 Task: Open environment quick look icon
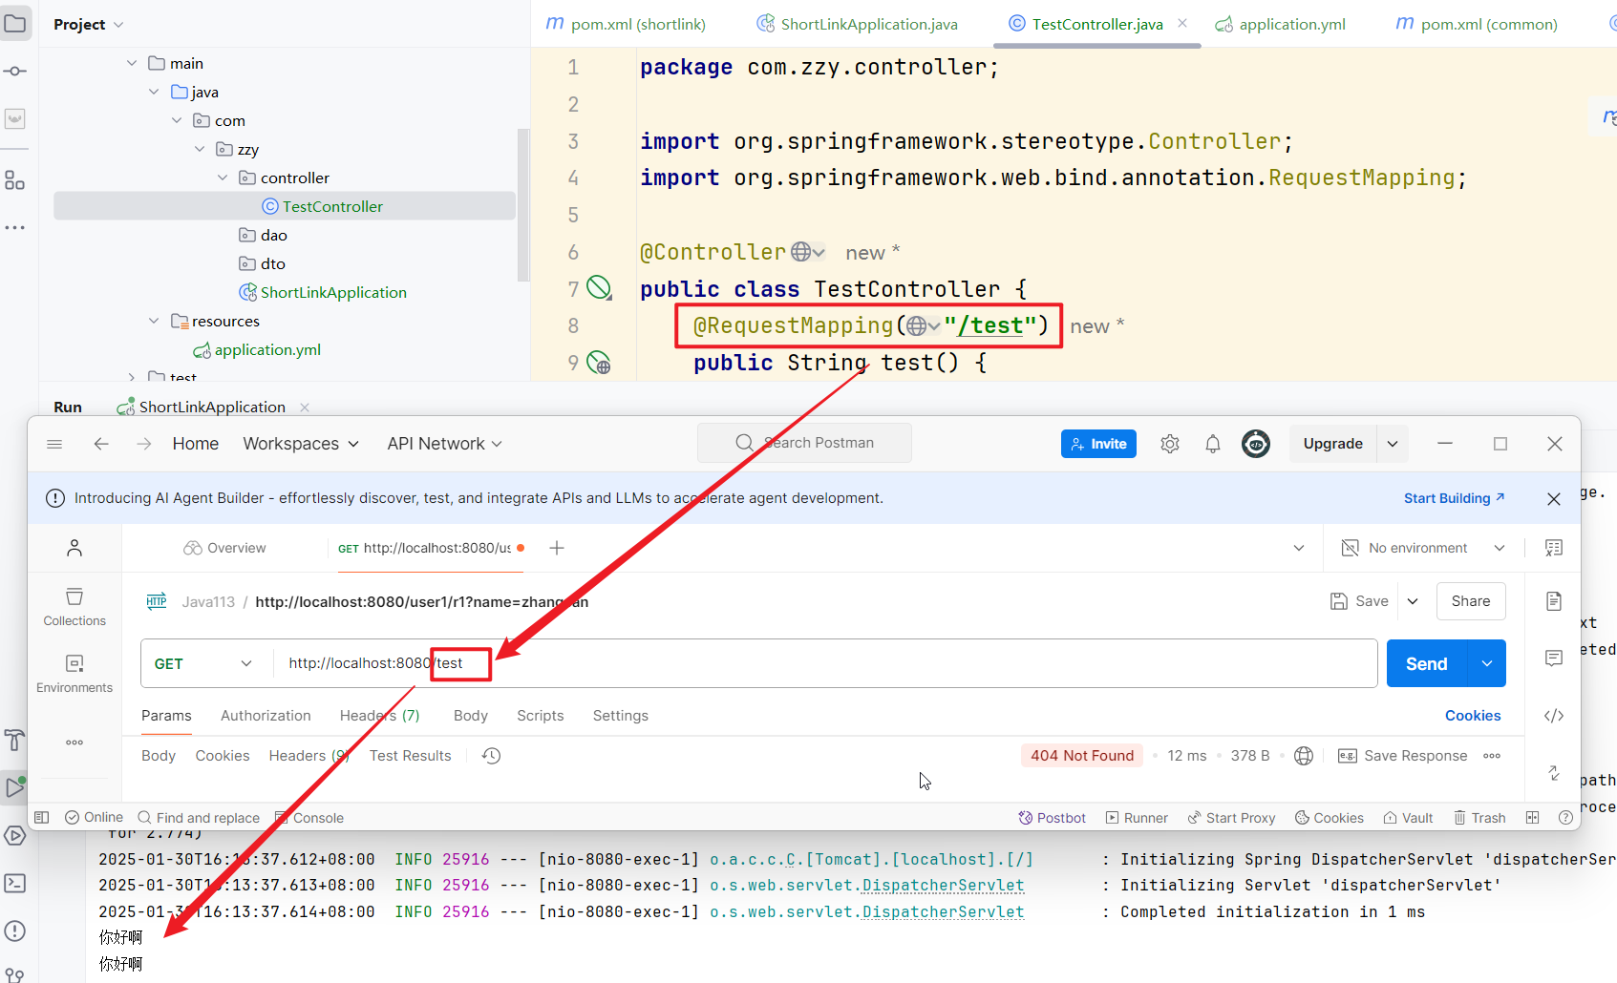(x=1554, y=548)
